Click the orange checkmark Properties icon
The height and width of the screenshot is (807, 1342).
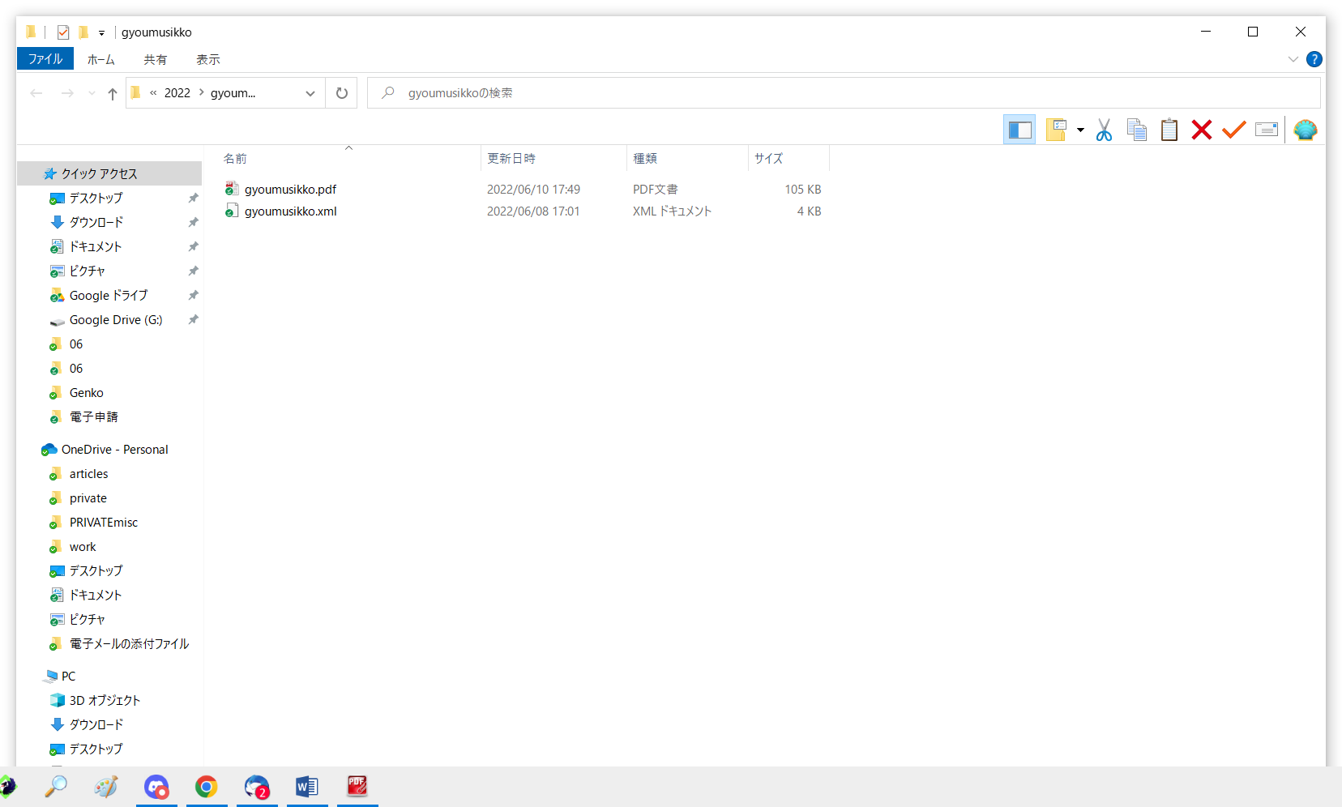coord(1233,130)
